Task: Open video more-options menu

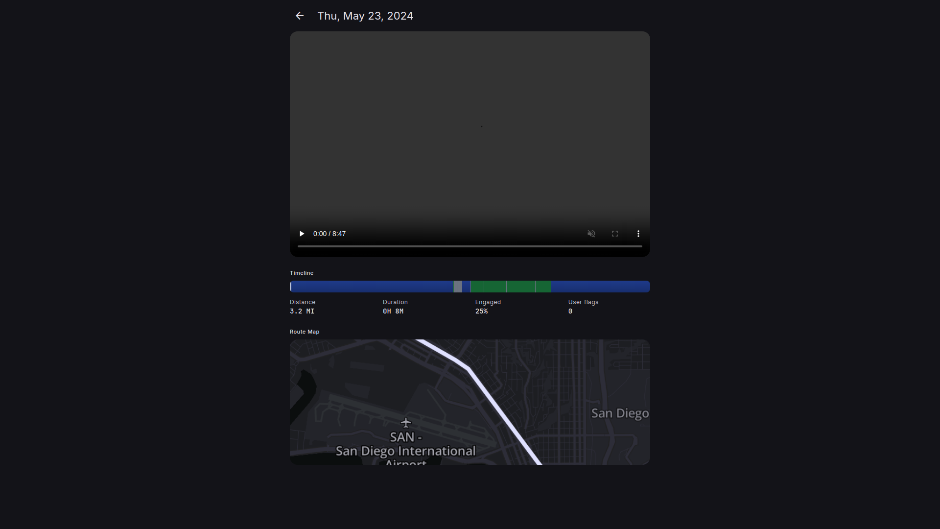Action: 638,234
